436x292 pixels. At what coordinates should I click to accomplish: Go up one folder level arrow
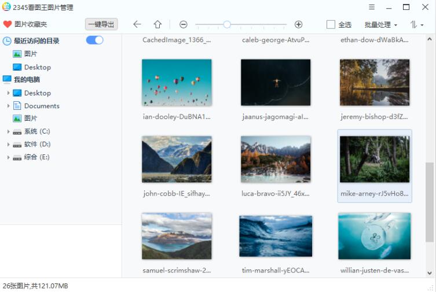(x=157, y=24)
